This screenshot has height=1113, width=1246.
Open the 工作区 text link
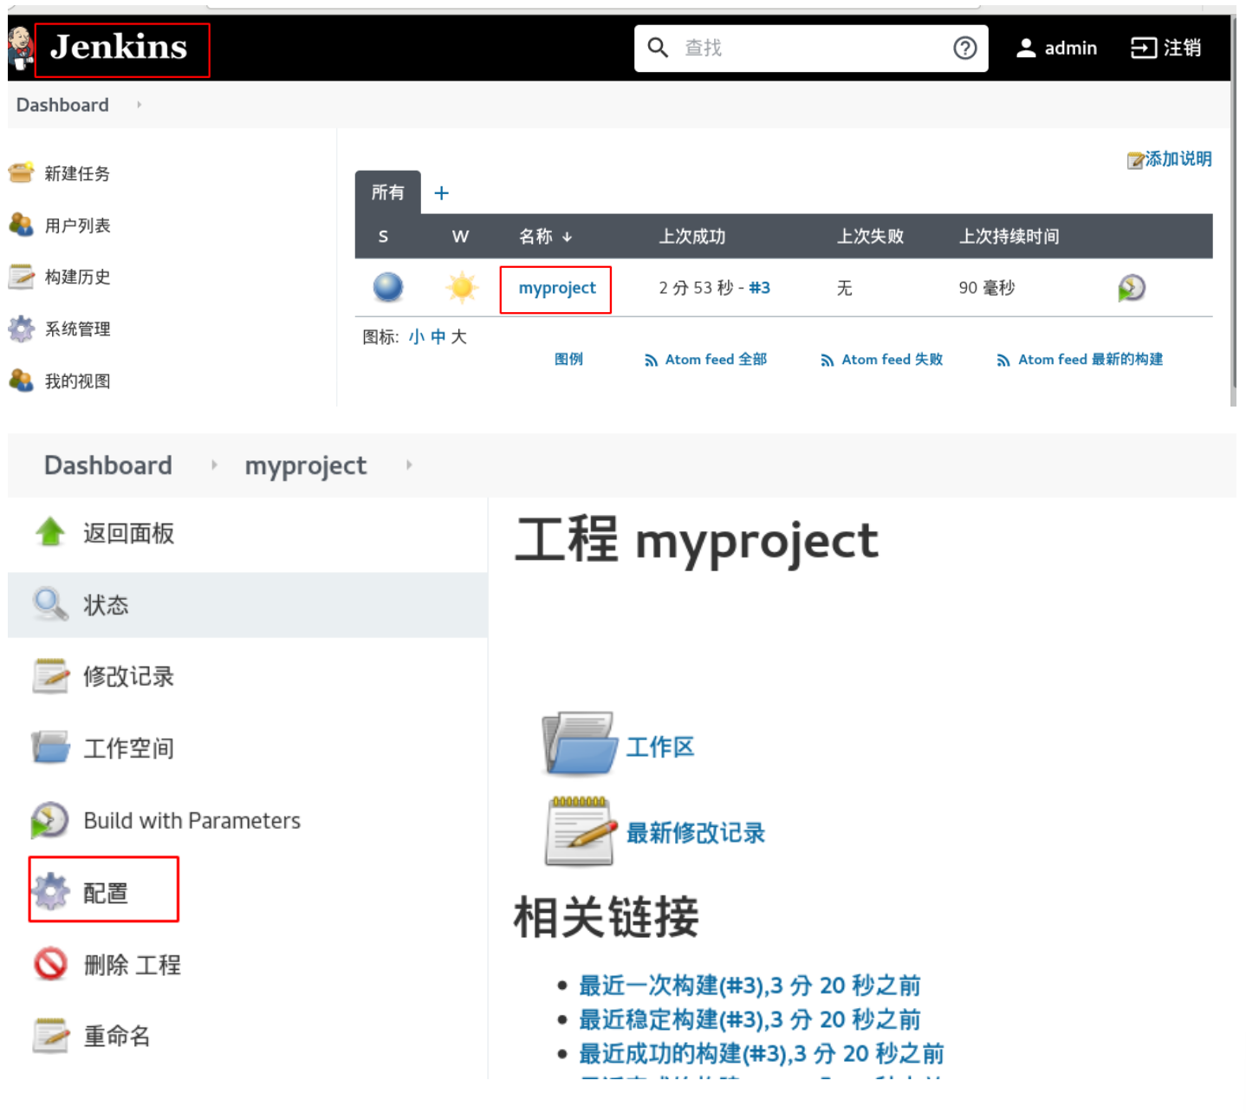click(660, 746)
